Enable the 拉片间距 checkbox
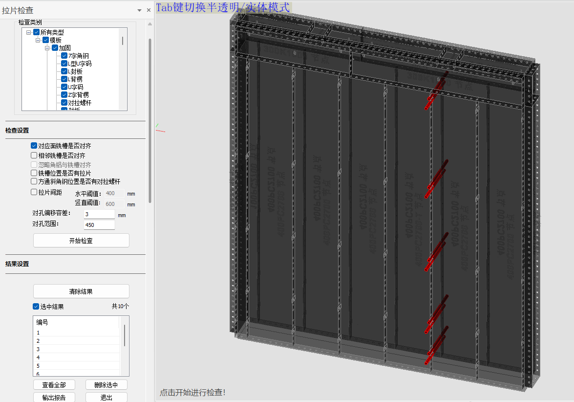This screenshot has width=574, height=402. (x=34, y=192)
